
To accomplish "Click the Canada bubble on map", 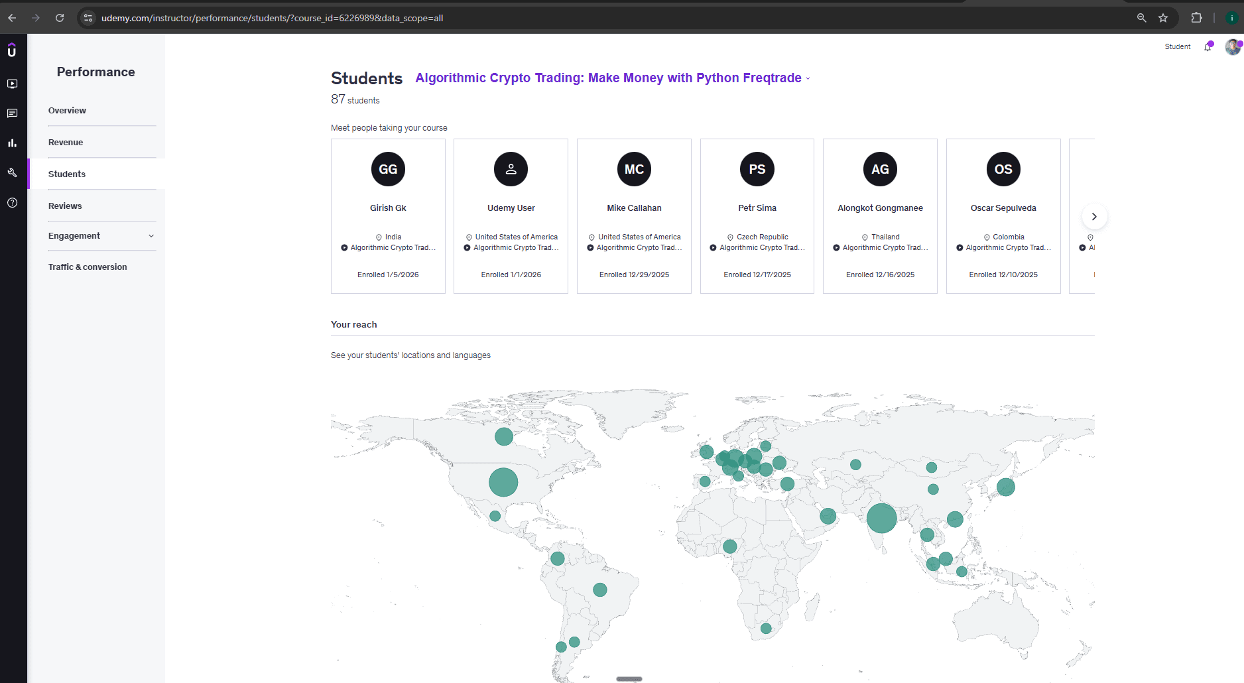I will tap(504, 436).
